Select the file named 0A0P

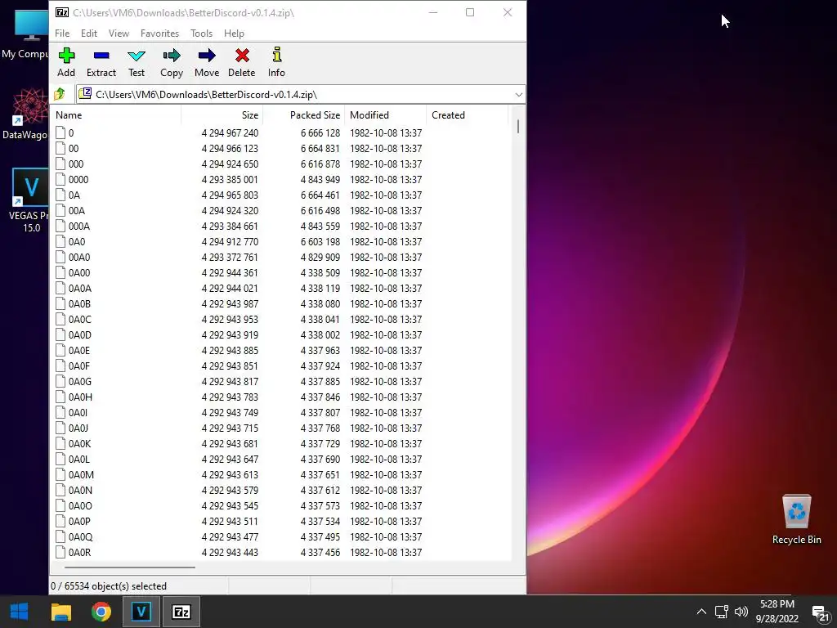pyautogui.click(x=79, y=521)
